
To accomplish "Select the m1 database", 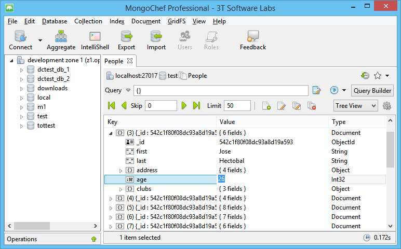I will pyautogui.click(x=42, y=107).
